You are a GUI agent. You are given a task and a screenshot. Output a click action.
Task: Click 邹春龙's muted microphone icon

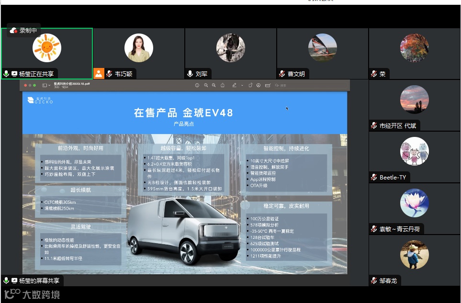[374, 281]
